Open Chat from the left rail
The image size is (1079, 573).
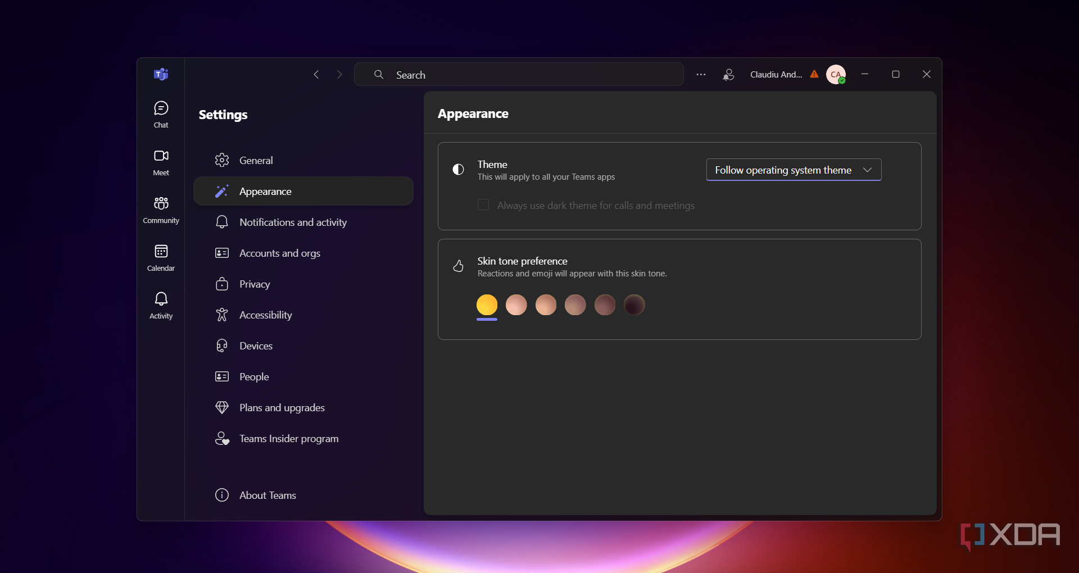[x=161, y=115]
